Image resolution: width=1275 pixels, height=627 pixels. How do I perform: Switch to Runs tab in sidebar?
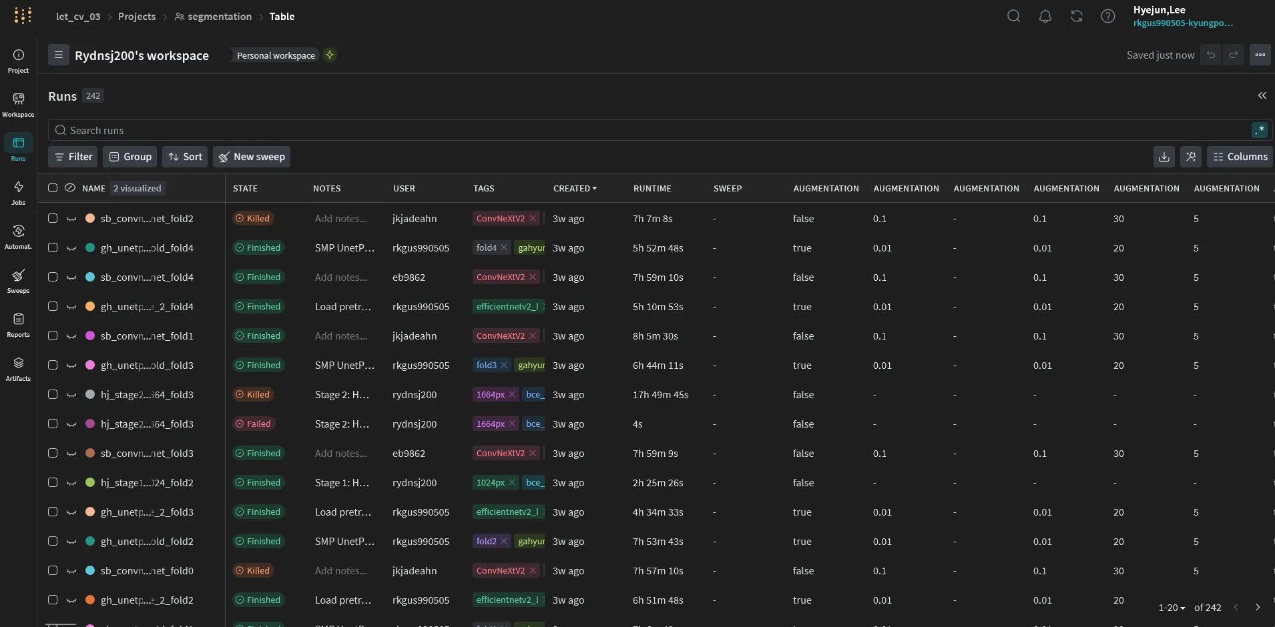[18, 149]
